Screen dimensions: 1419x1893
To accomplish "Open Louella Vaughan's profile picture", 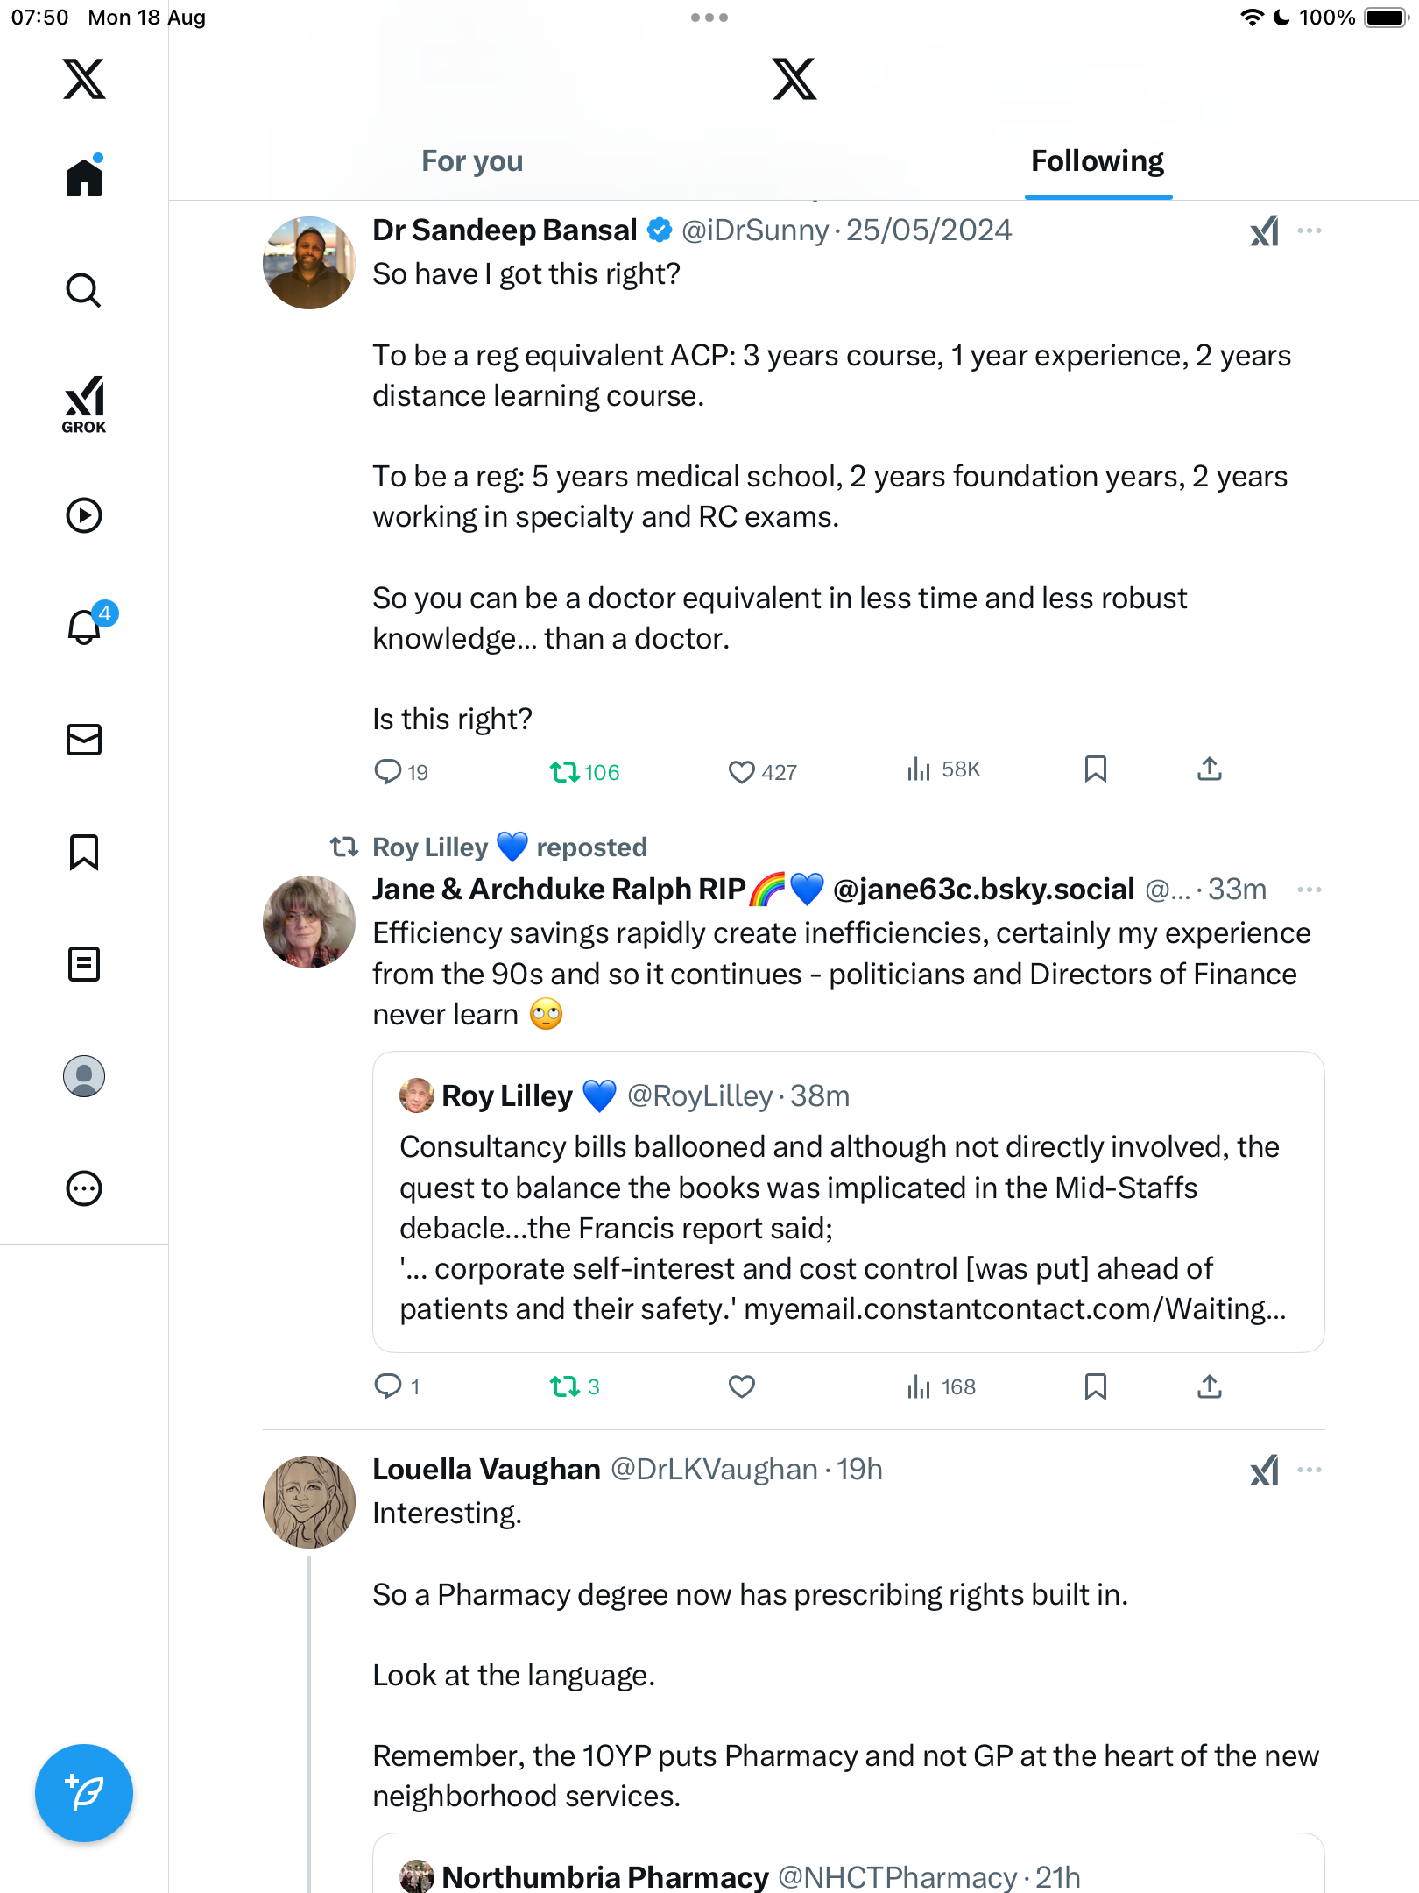I will [x=309, y=1502].
